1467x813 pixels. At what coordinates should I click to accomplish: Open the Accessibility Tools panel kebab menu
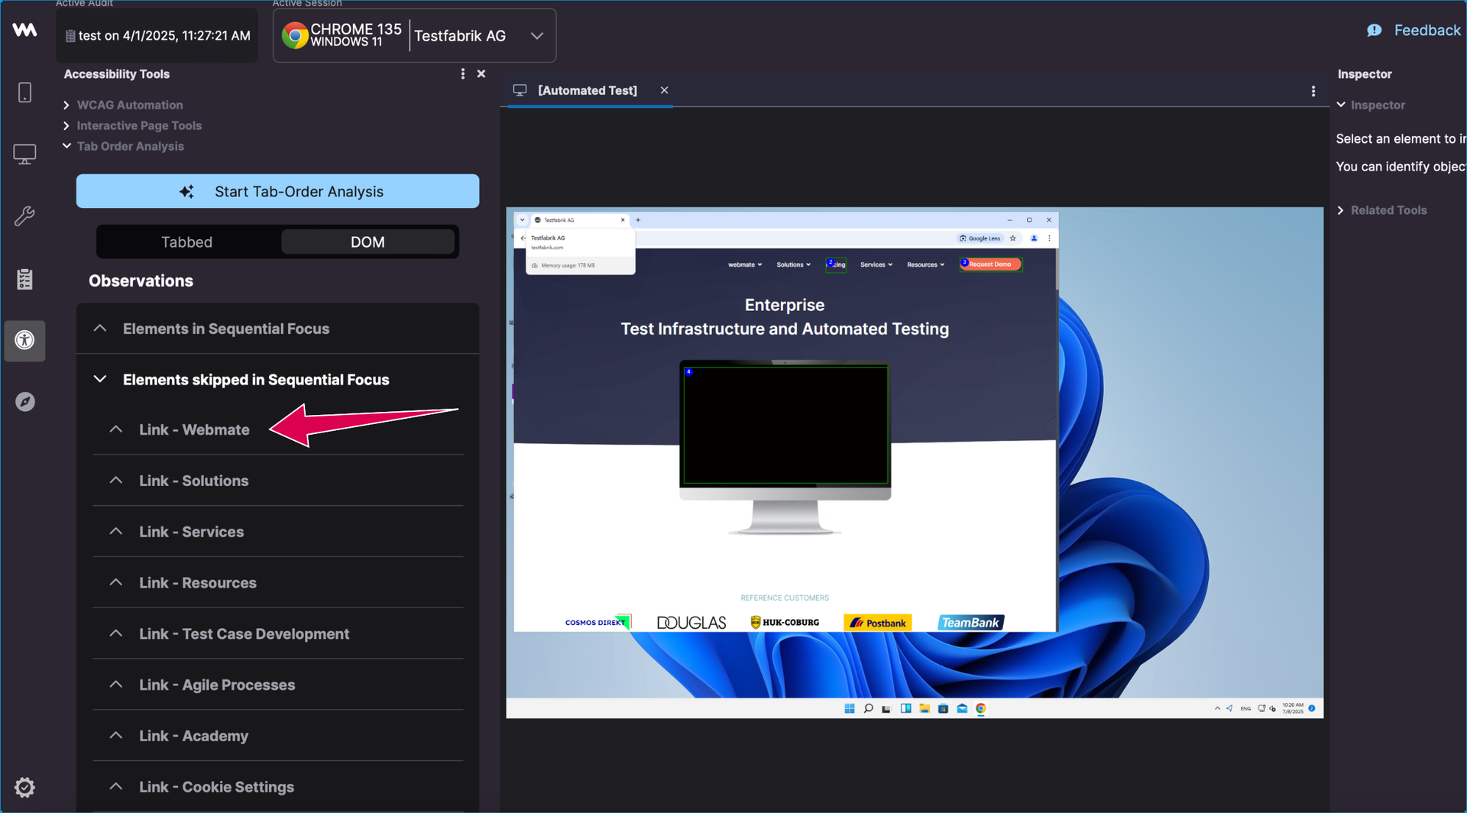point(462,74)
